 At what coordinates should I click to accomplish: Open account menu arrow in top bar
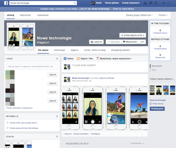click(168, 3)
